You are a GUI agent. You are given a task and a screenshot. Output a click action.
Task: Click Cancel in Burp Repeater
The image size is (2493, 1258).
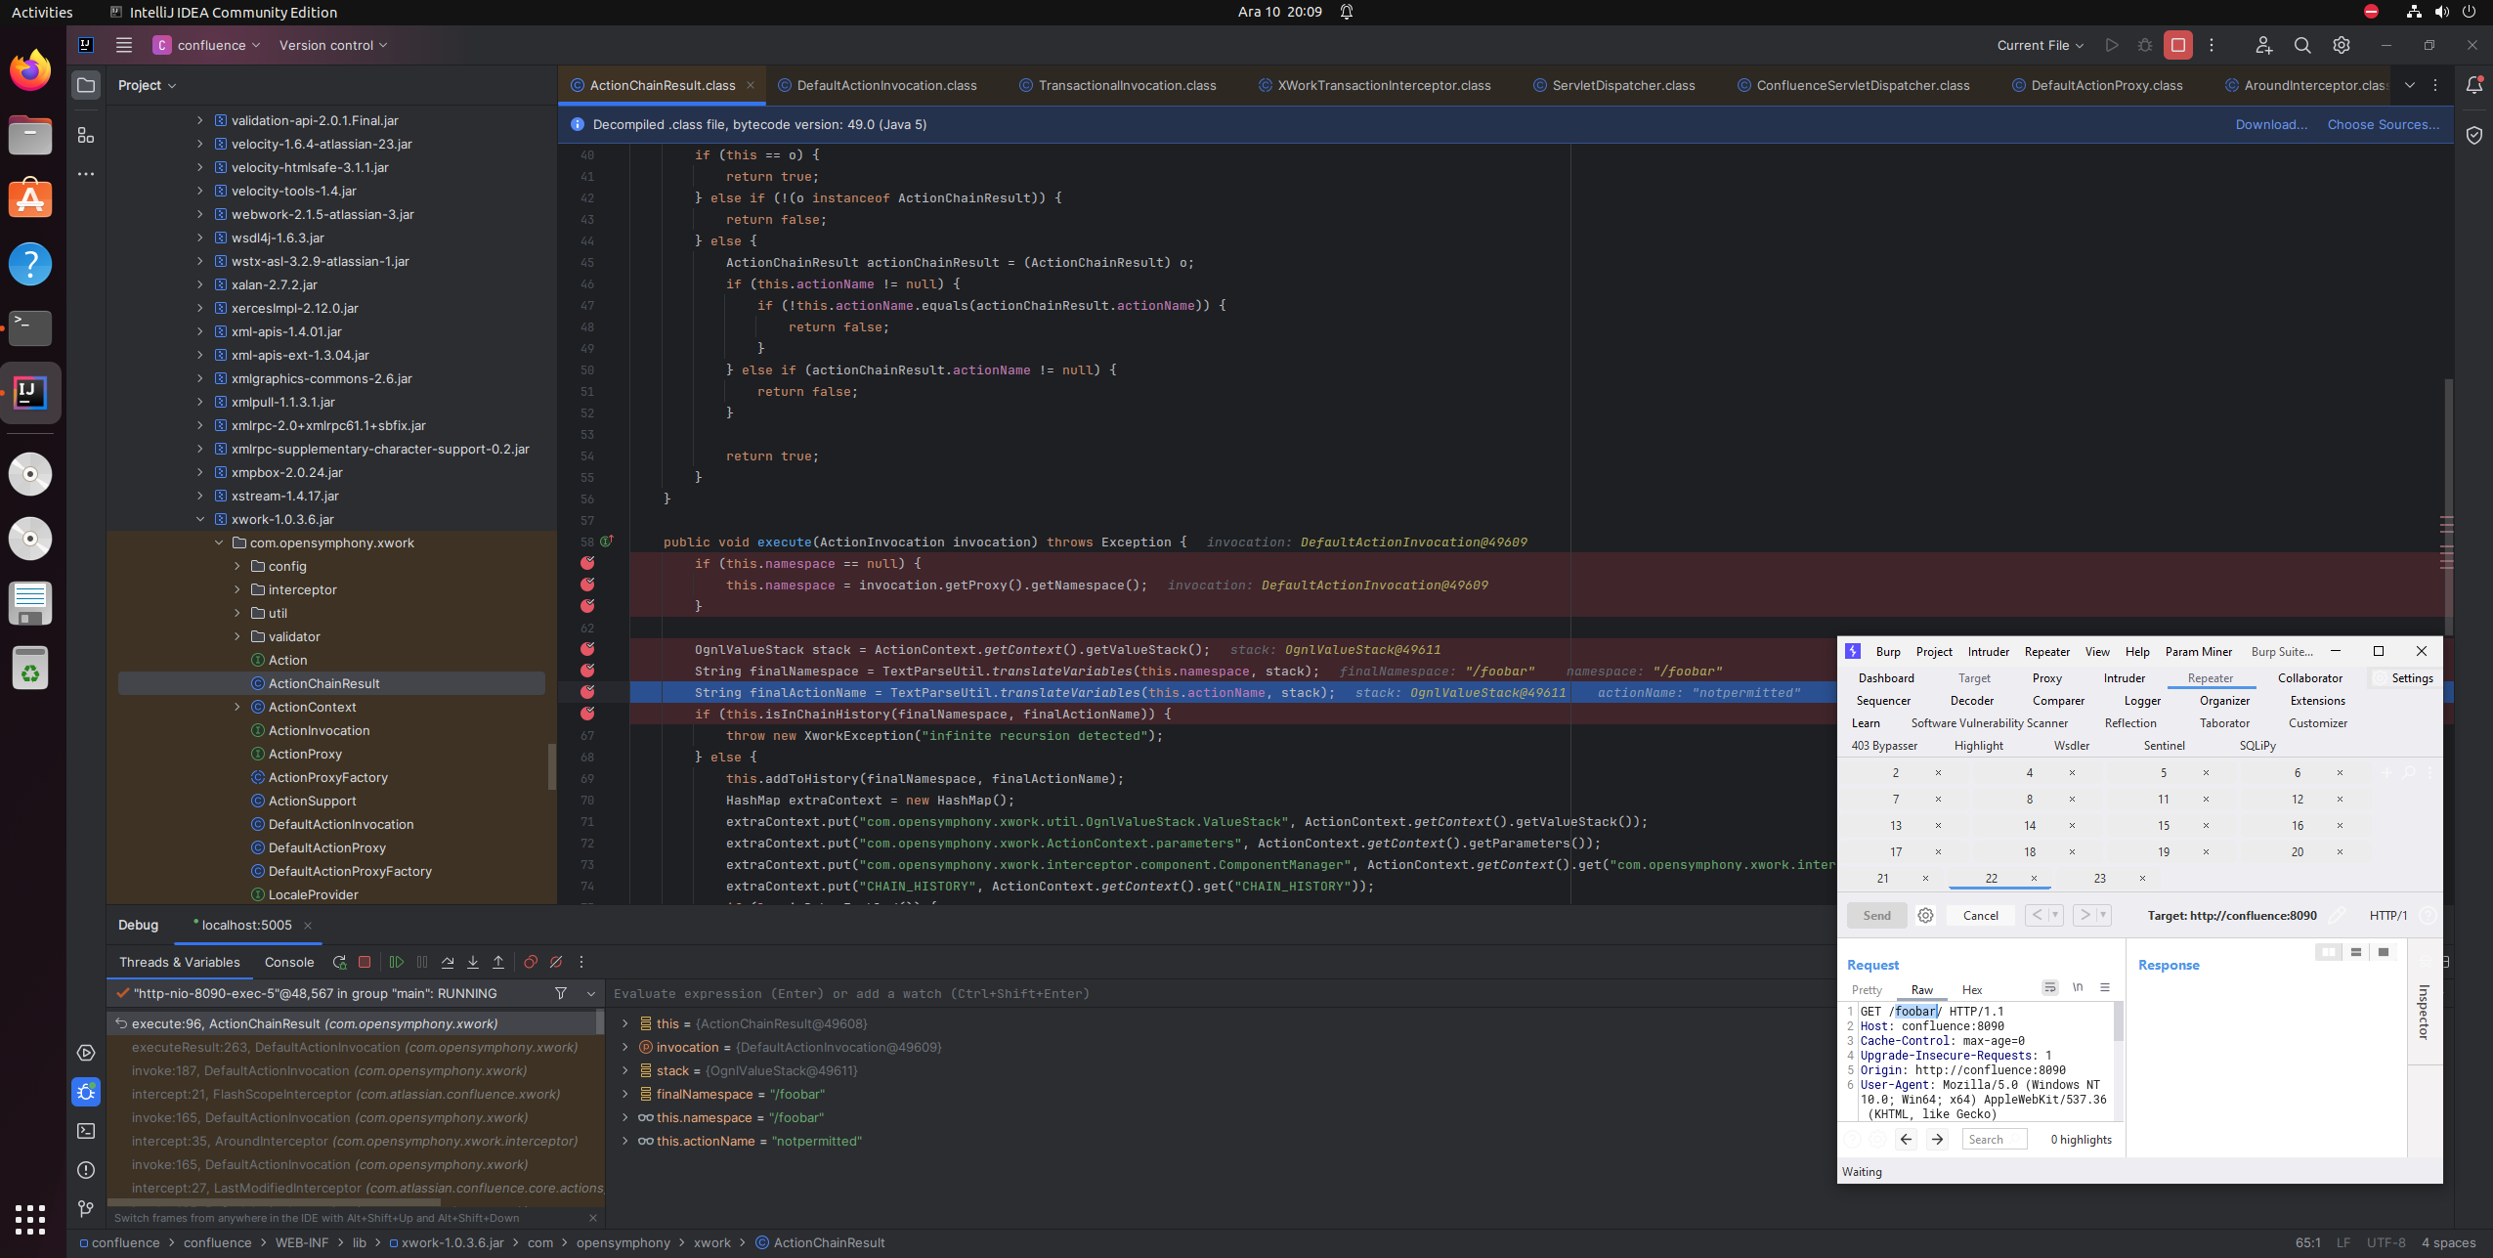[x=1981, y=916]
